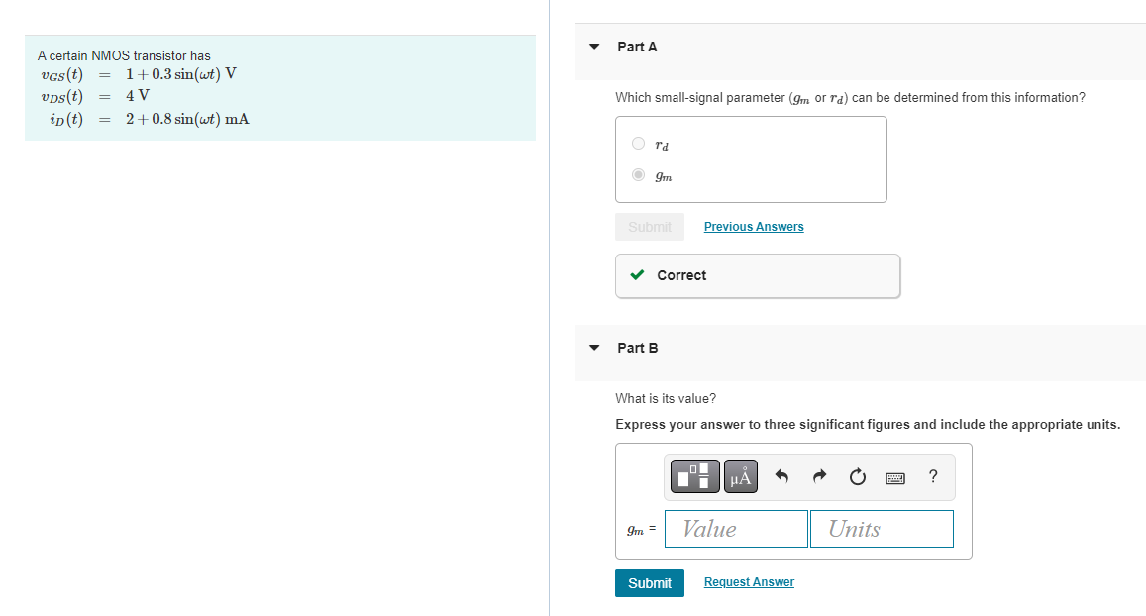Viewport: 1146px width, 616px height.
Task: Collapse the Part B section
Action: click(594, 348)
